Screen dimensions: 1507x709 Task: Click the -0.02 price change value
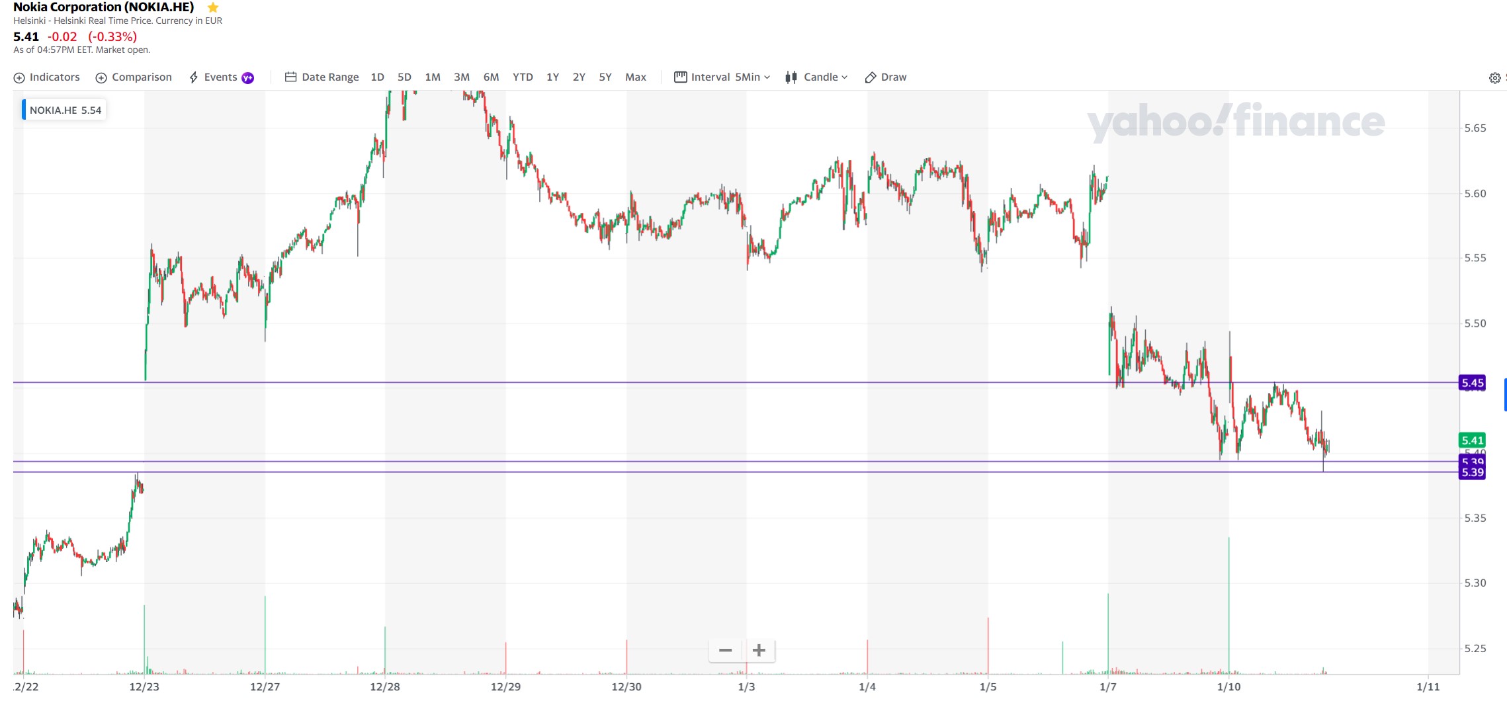[x=62, y=37]
